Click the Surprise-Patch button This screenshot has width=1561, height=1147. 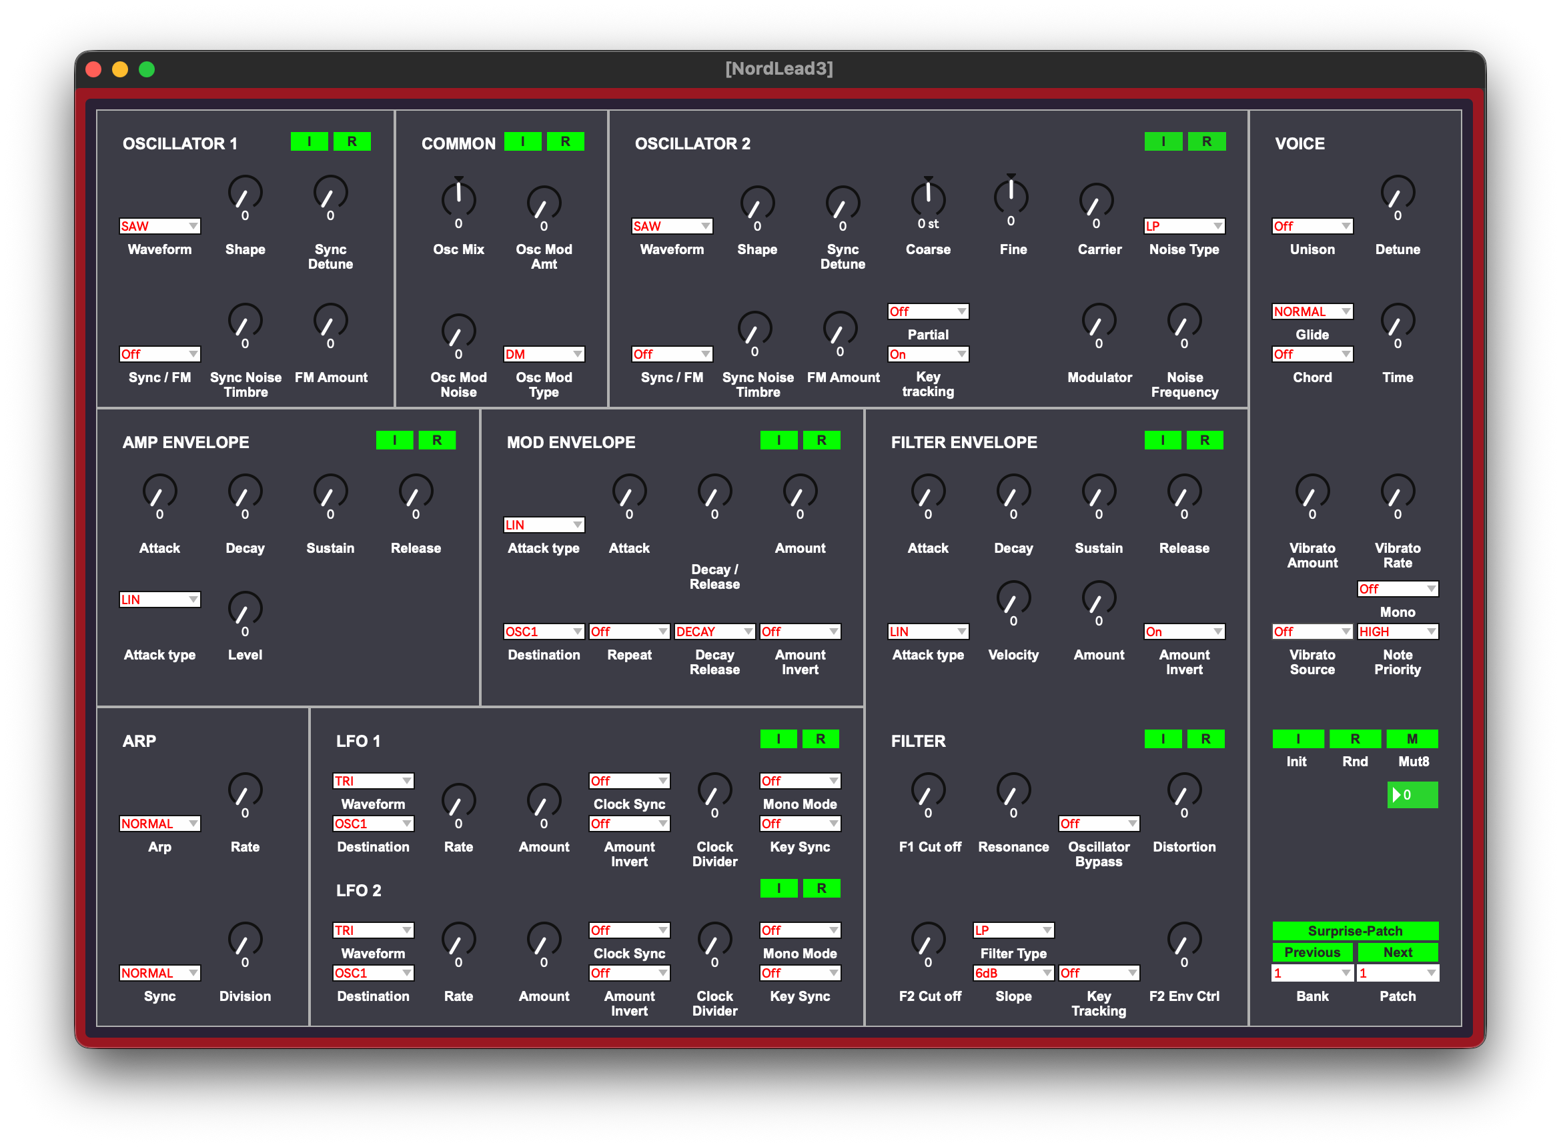click(x=1355, y=930)
